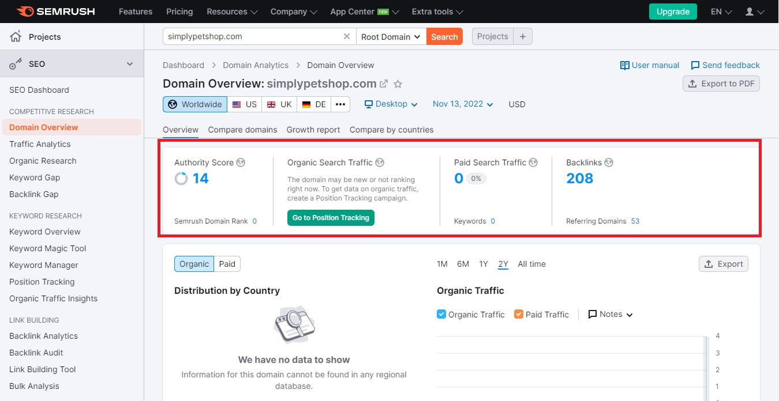Open Backlink Audit in the sidebar
779x401 pixels.
pyautogui.click(x=36, y=353)
